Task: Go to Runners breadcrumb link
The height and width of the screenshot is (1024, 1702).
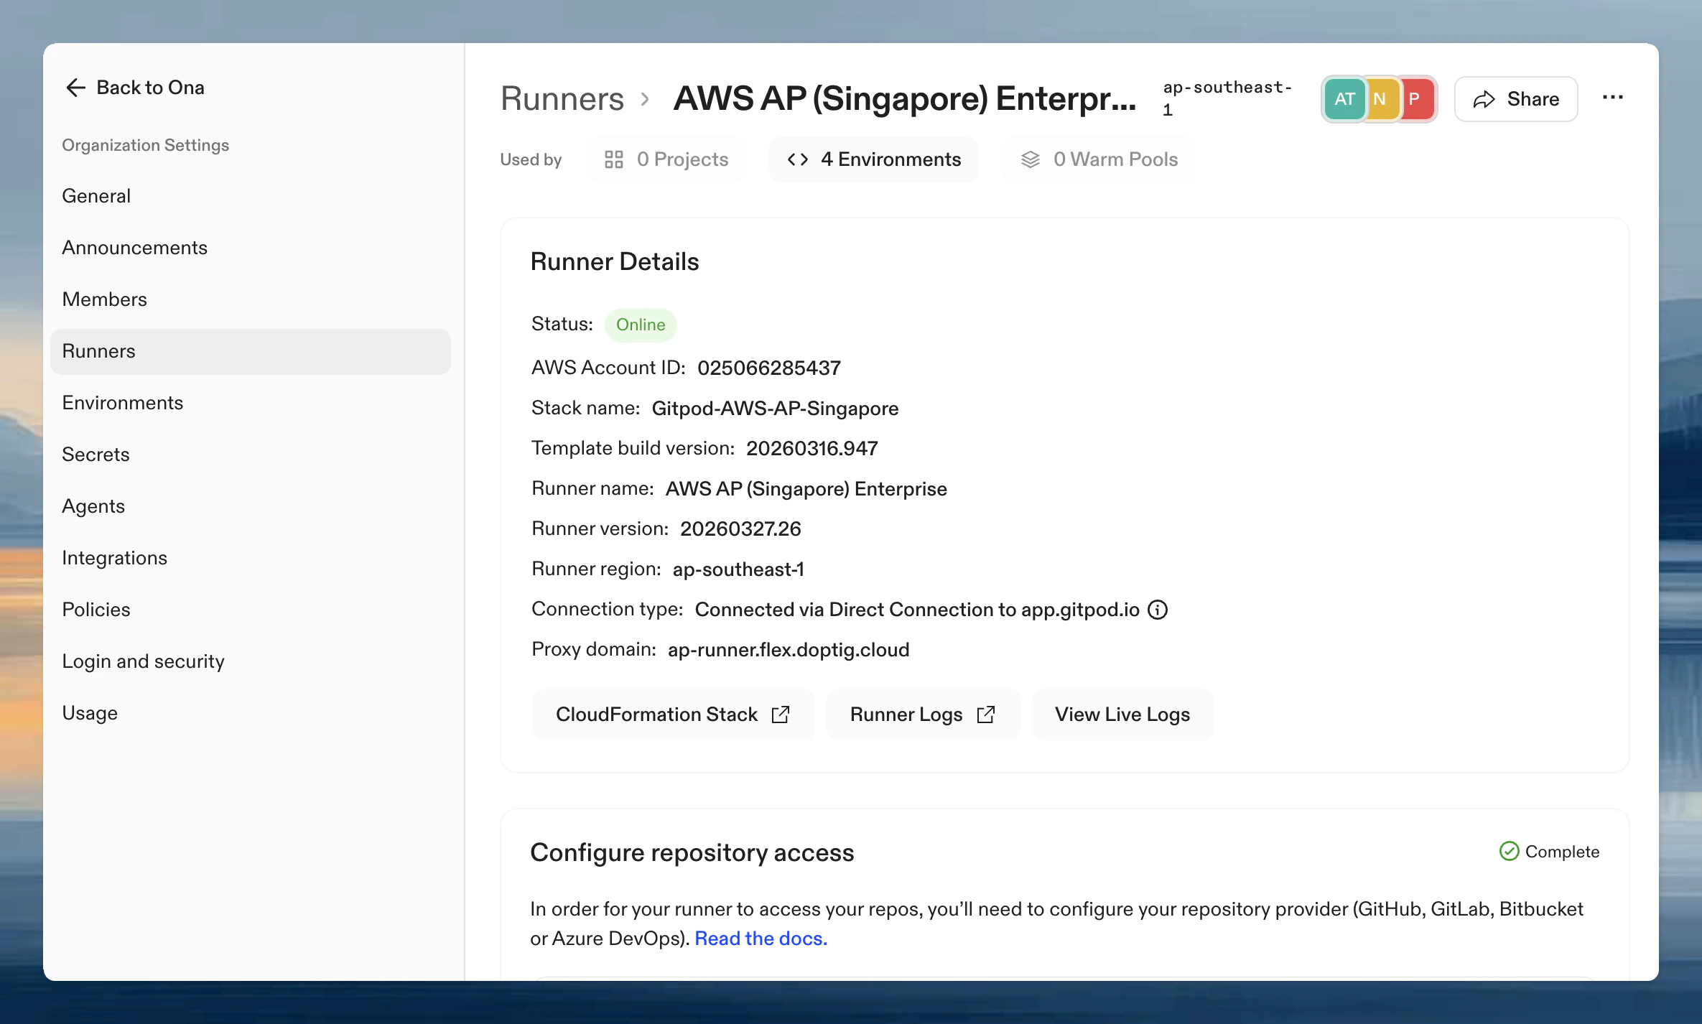Action: click(562, 98)
